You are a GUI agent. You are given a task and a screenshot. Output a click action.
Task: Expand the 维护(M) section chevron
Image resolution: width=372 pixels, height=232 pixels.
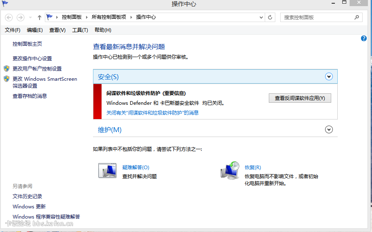[x=329, y=130]
